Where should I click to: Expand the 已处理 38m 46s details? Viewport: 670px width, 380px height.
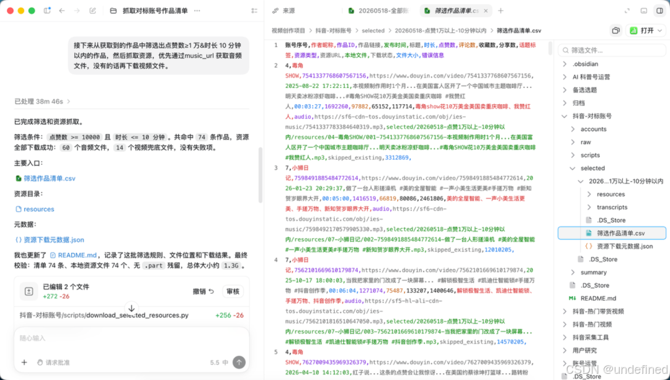pyautogui.click(x=42, y=101)
